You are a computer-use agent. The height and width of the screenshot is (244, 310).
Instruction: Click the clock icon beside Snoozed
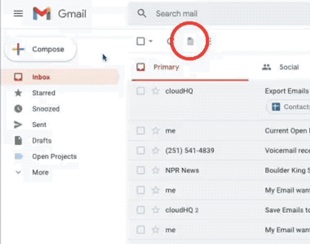[18, 109]
